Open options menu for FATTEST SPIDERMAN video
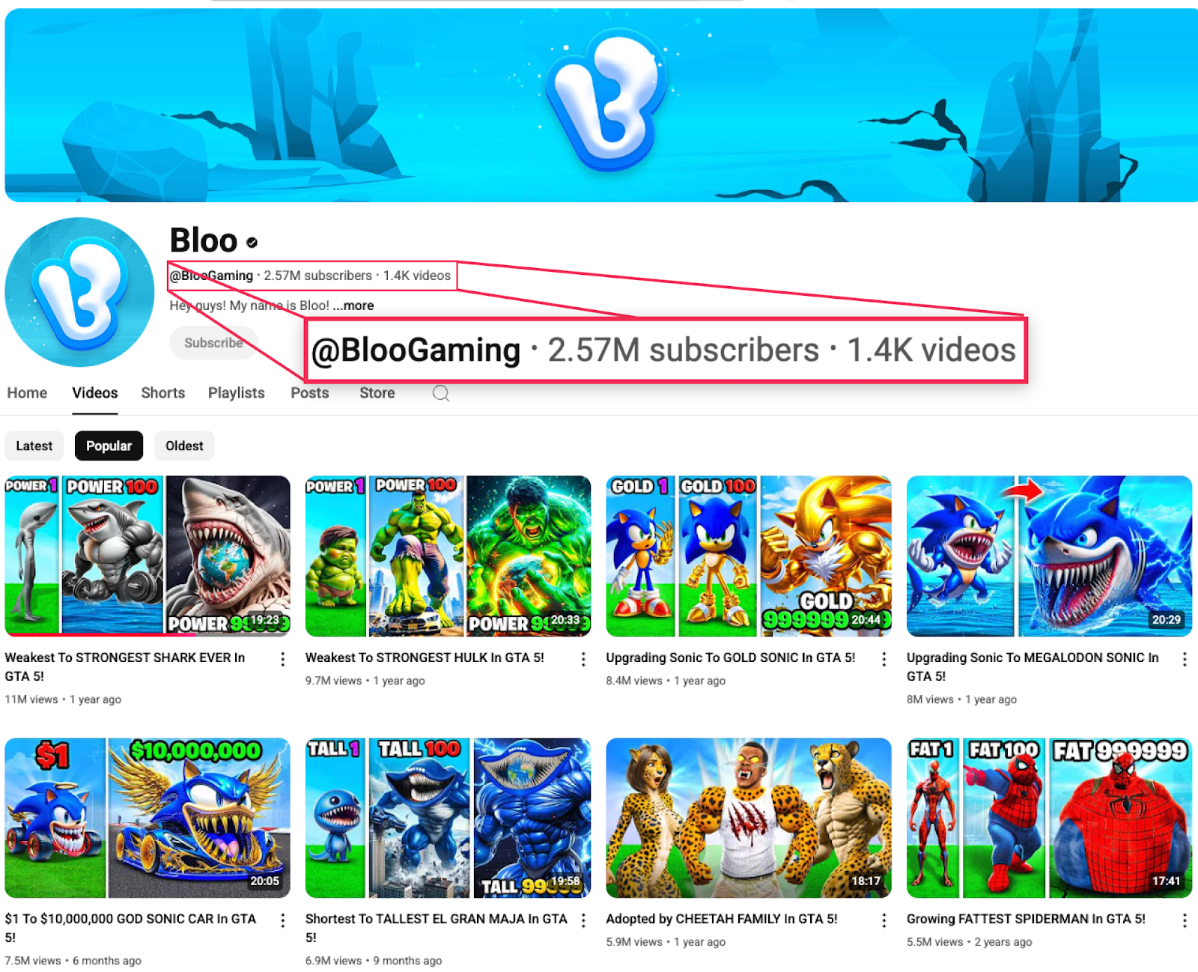 [1185, 920]
